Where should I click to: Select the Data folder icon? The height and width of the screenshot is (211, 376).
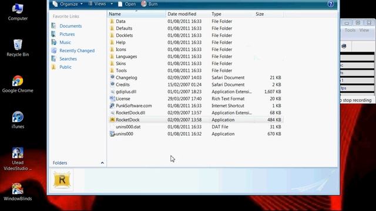pos(112,21)
